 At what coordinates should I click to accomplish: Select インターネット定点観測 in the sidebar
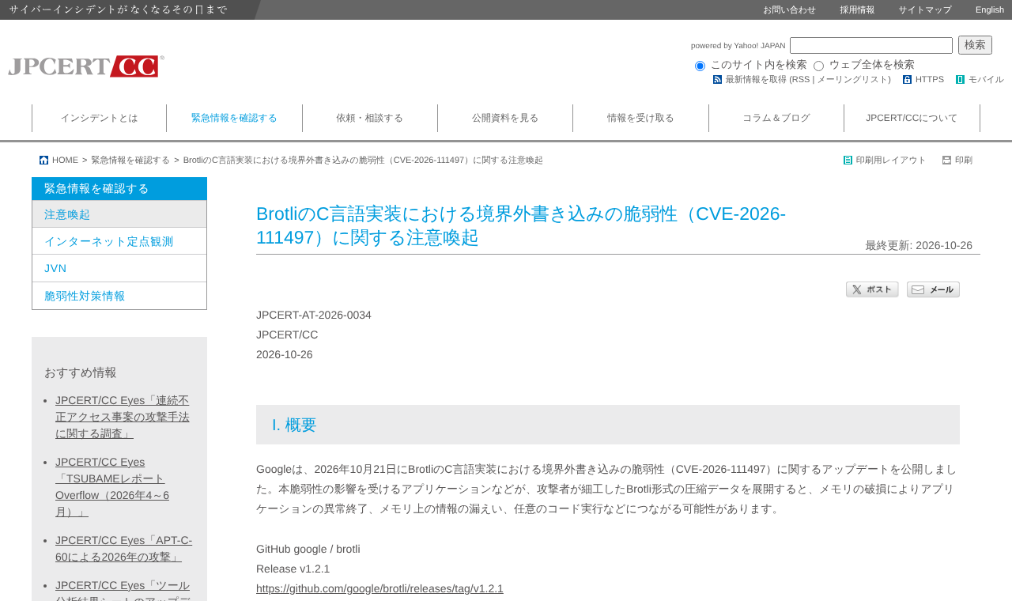point(119,241)
